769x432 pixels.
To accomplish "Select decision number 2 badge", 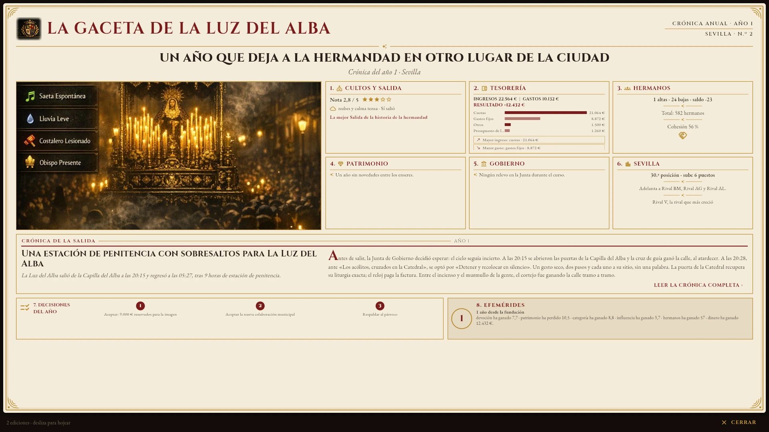I will click(260, 306).
